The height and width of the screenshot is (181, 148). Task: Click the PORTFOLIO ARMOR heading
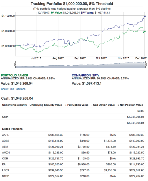pyautogui.click(x=14, y=75)
